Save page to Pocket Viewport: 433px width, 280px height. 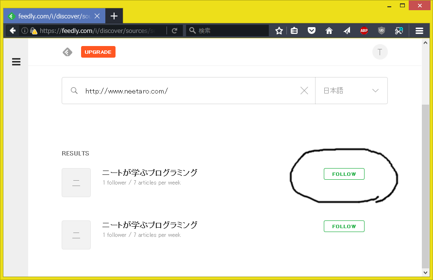click(x=312, y=31)
